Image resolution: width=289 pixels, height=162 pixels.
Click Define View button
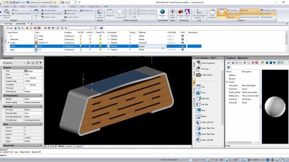point(70,10)
